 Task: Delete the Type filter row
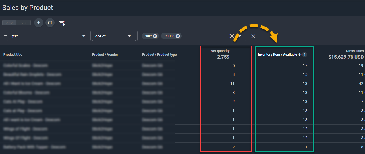coord(253,36)
